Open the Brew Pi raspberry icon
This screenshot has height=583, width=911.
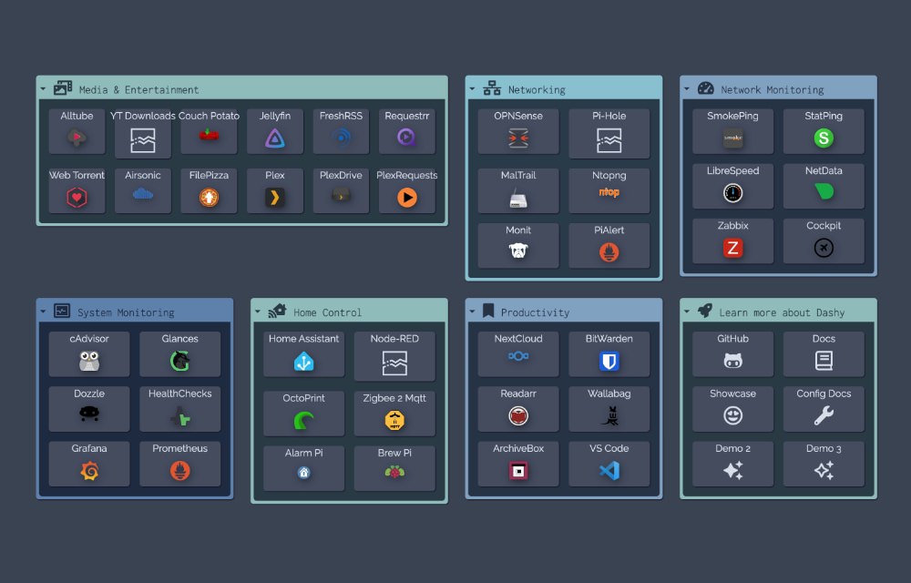tap(394, 472)
